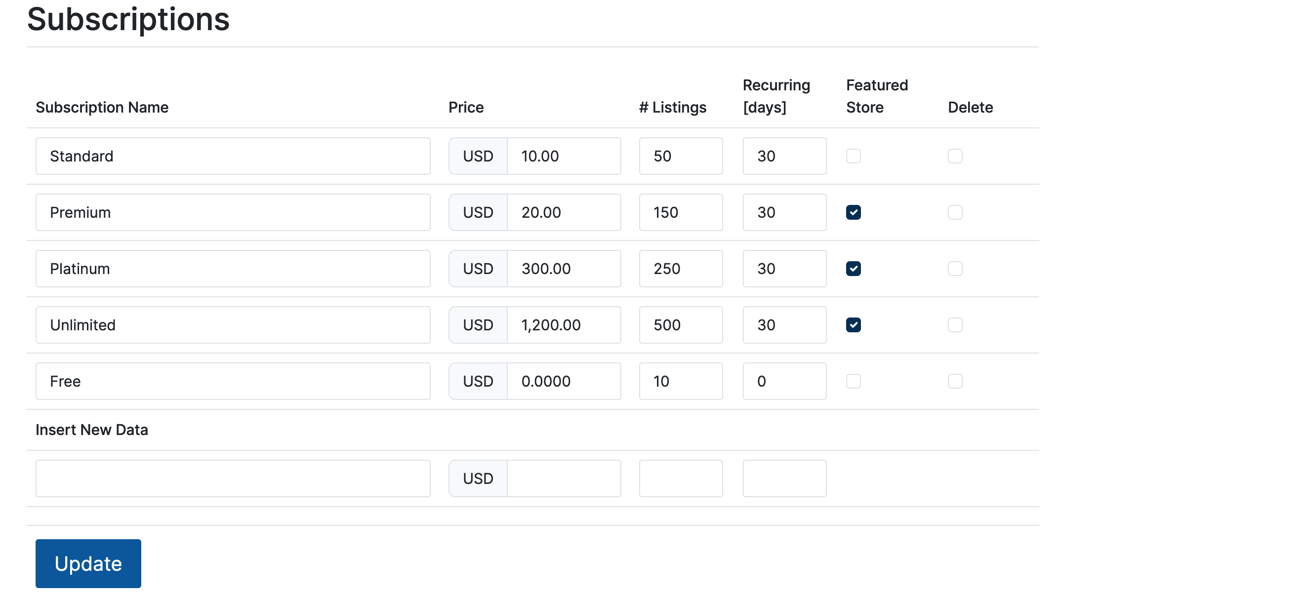1304x595 pixels.
Task: Uncheck Featured Store for Premium subscription
Action: point(853,212)
